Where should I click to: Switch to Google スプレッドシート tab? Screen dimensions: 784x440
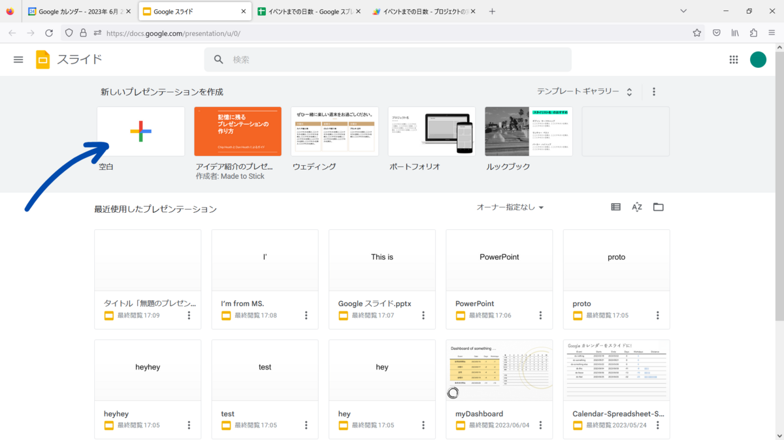pyautogui.click(x=309, y=11)
